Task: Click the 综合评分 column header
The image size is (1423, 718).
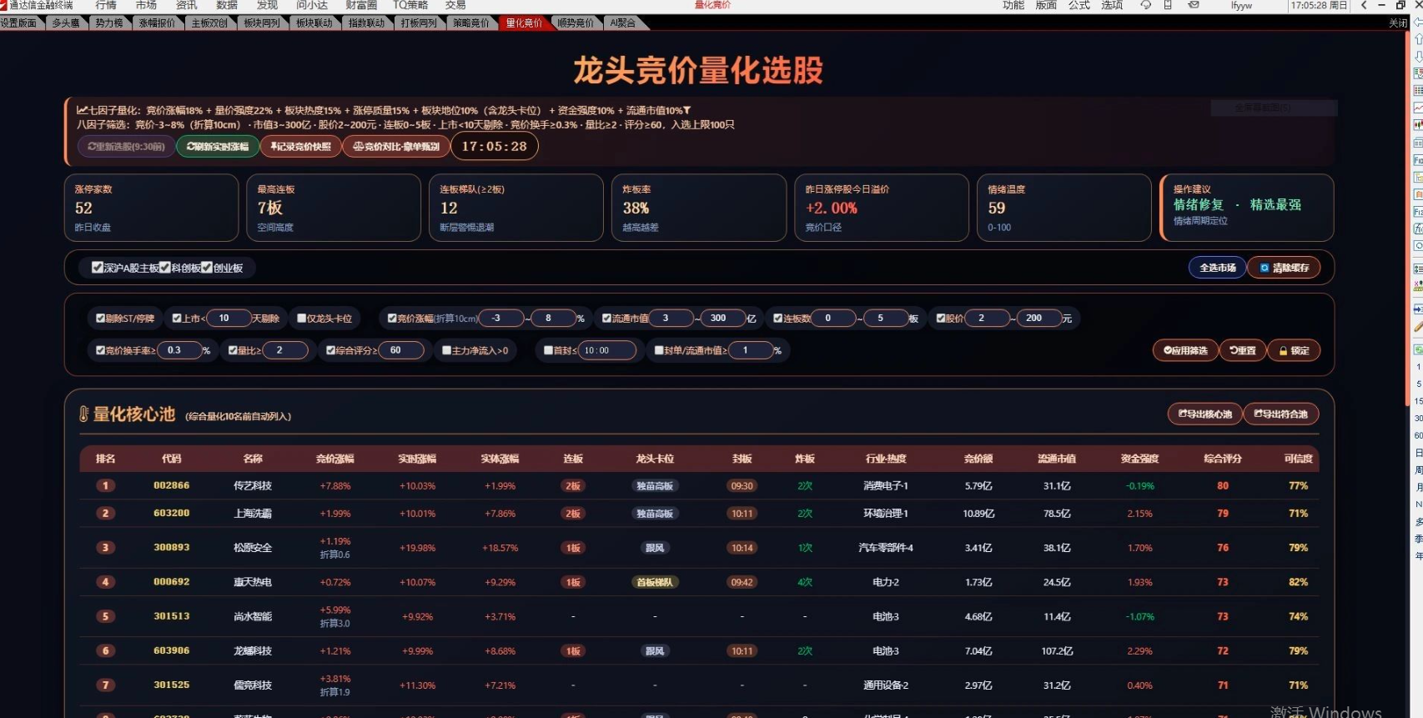Action: (x=1223, y=459)
